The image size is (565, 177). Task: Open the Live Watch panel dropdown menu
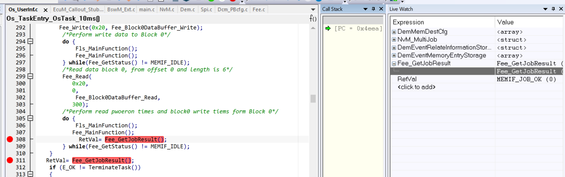[x=545, y=9]
